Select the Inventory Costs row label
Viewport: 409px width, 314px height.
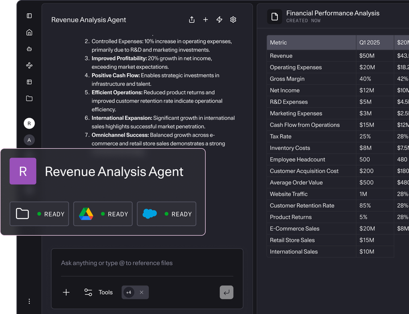290,148
